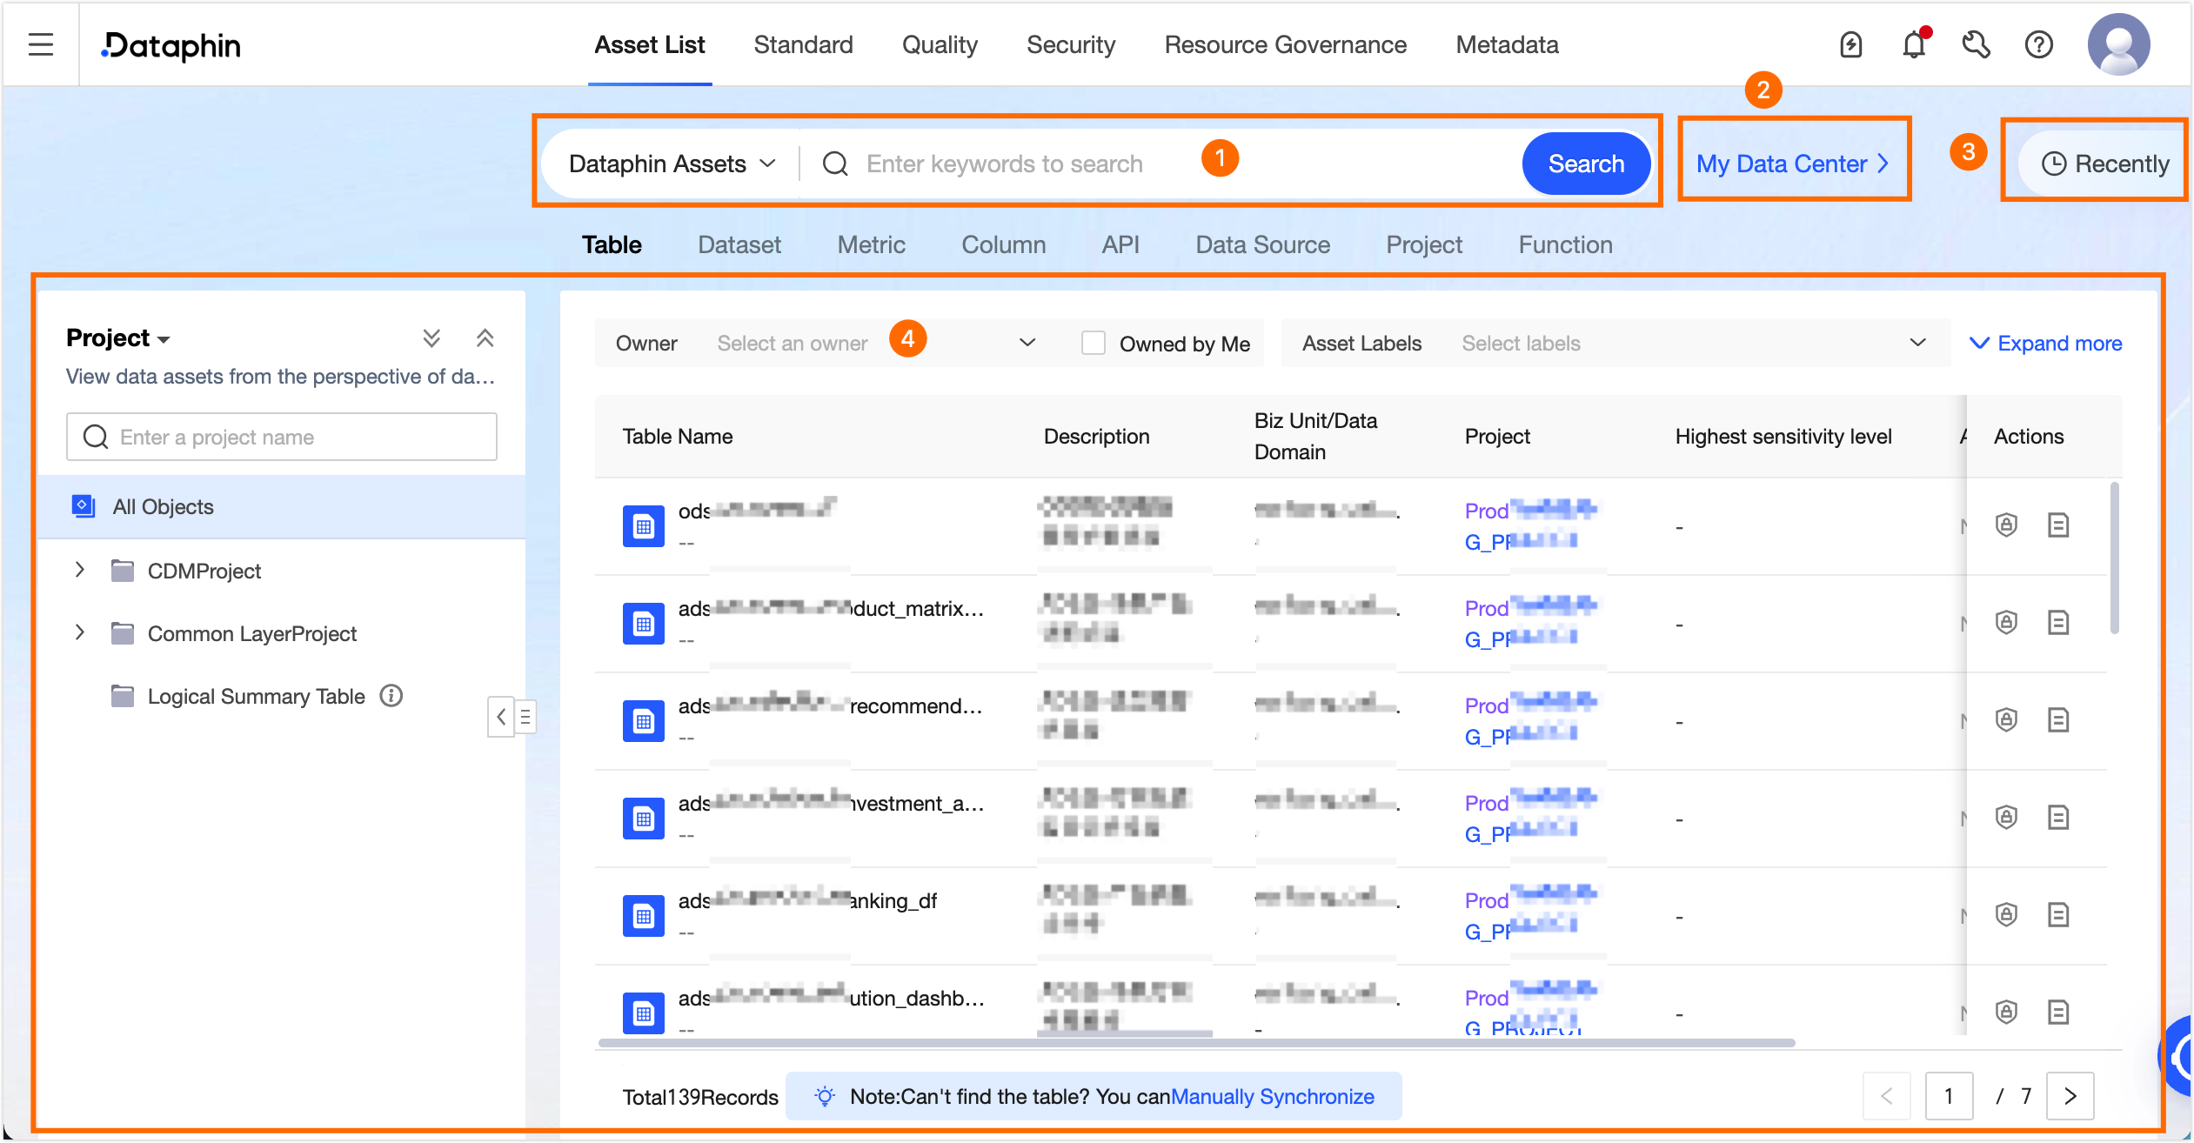2194x1143 pixels.
Task: Open the wrench settings tool icon
Action: click(x=1977, y=44)
